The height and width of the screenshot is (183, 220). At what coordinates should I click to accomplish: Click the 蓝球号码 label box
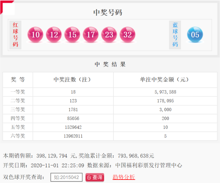tap(175, 35)
